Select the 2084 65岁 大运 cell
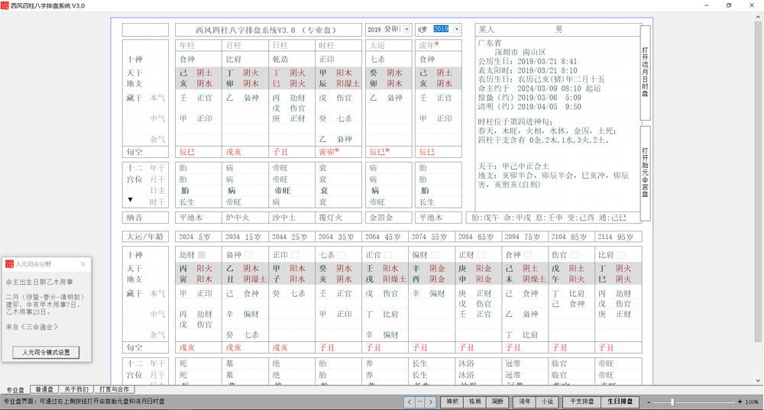 tap(478, 237)
